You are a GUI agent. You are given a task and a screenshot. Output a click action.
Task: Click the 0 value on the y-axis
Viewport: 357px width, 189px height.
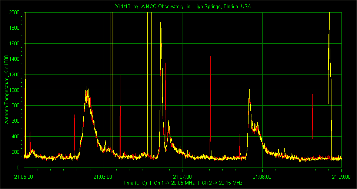(18, 168)
